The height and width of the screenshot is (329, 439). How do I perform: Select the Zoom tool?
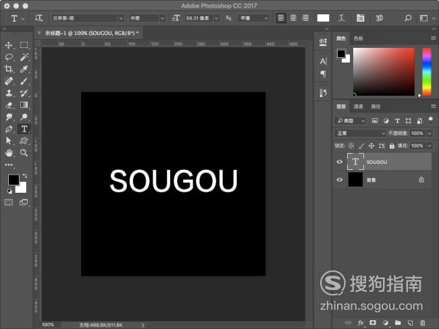click(24, 152)
